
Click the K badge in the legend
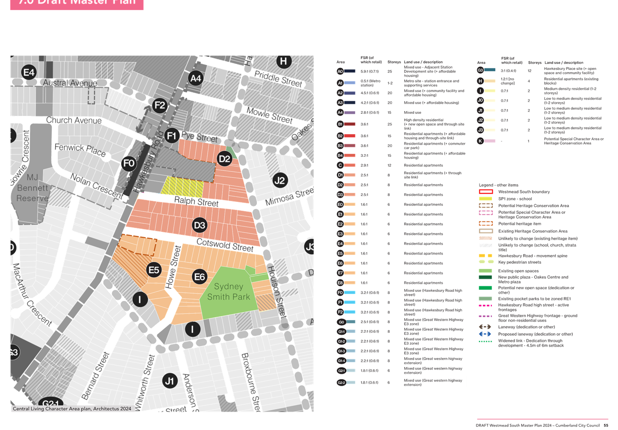480,141
